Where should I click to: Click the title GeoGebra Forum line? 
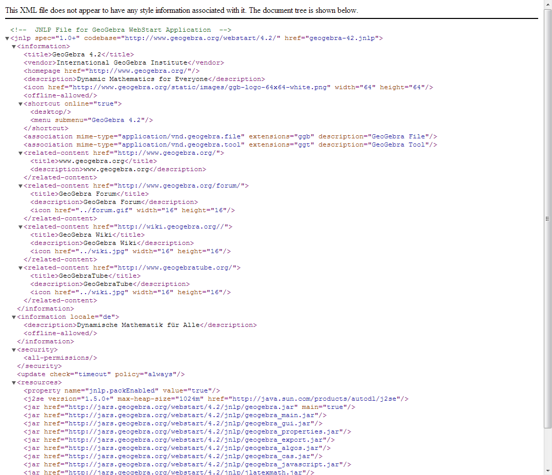click(90, 194)
